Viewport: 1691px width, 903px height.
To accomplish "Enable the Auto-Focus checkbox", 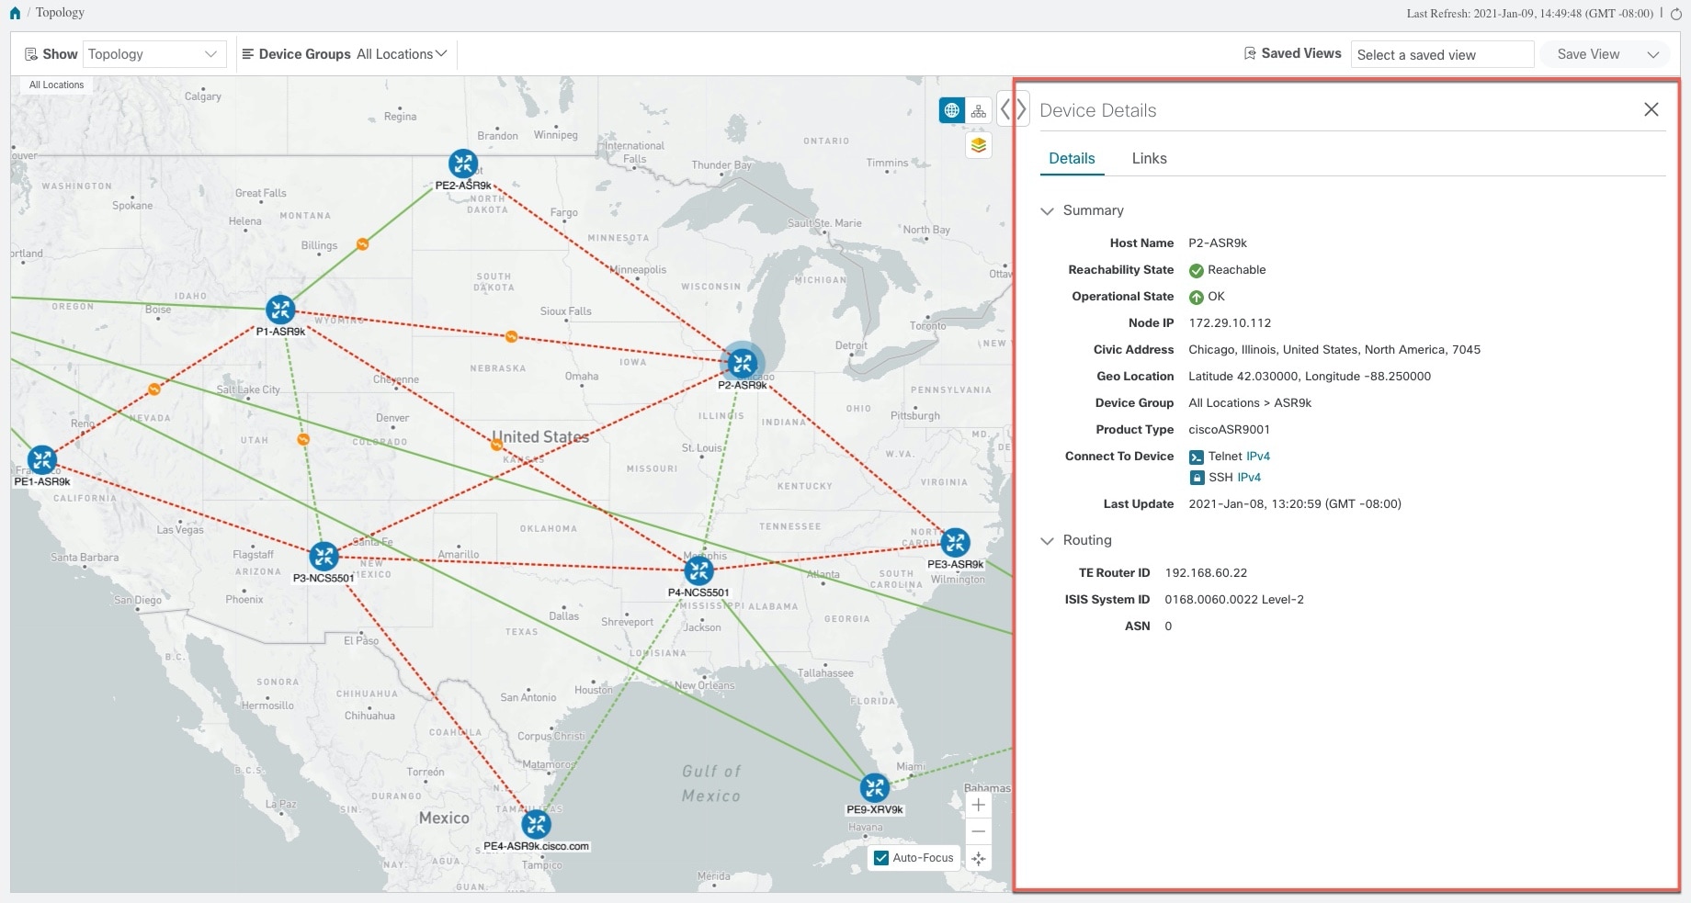I will 880,857.
